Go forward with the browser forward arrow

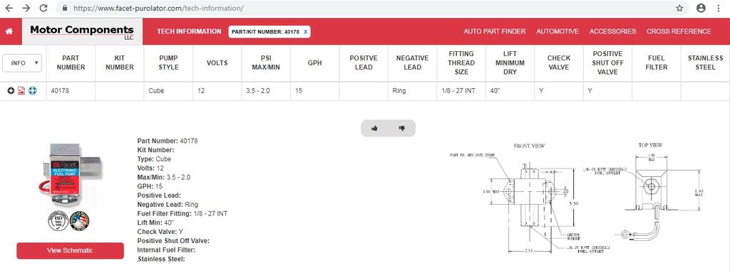click(26, 8)
